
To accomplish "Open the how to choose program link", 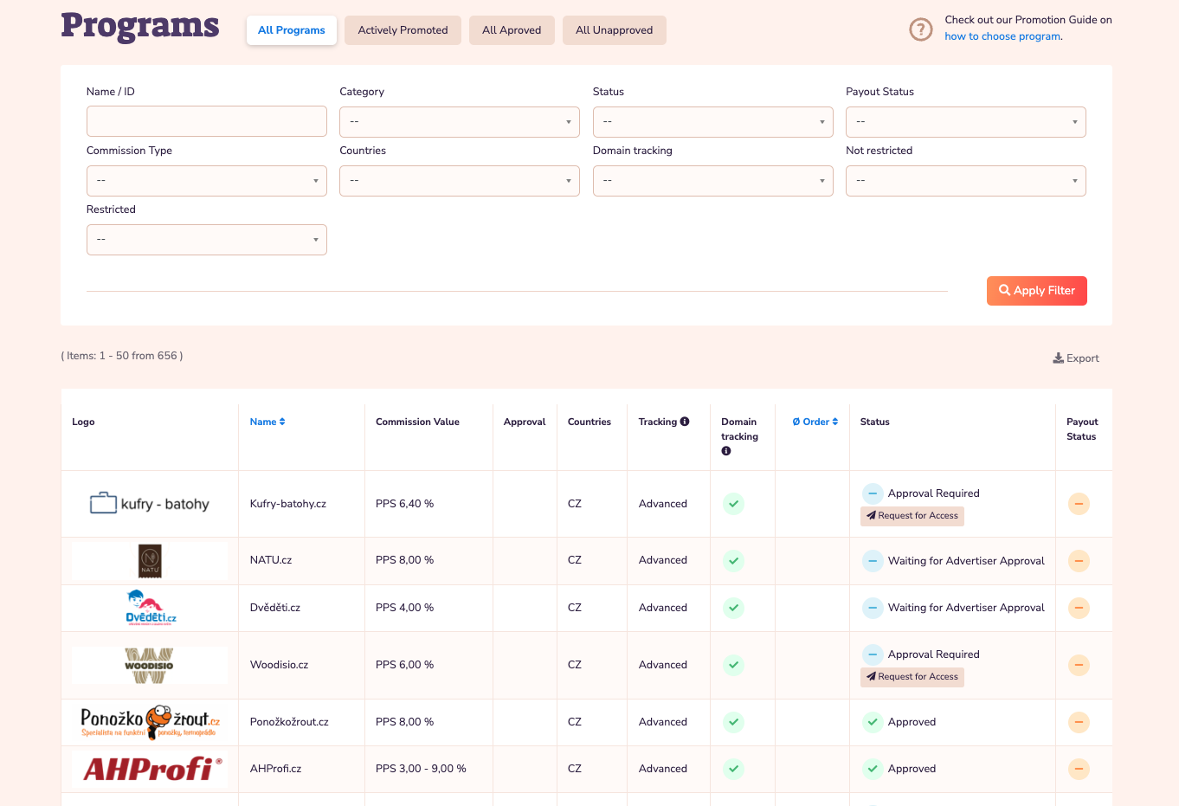I will (1002, 36).
